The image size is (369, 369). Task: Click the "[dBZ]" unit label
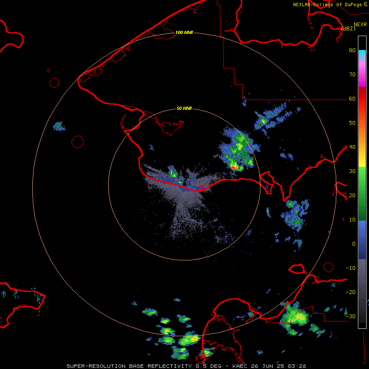[x=348, y=28]
